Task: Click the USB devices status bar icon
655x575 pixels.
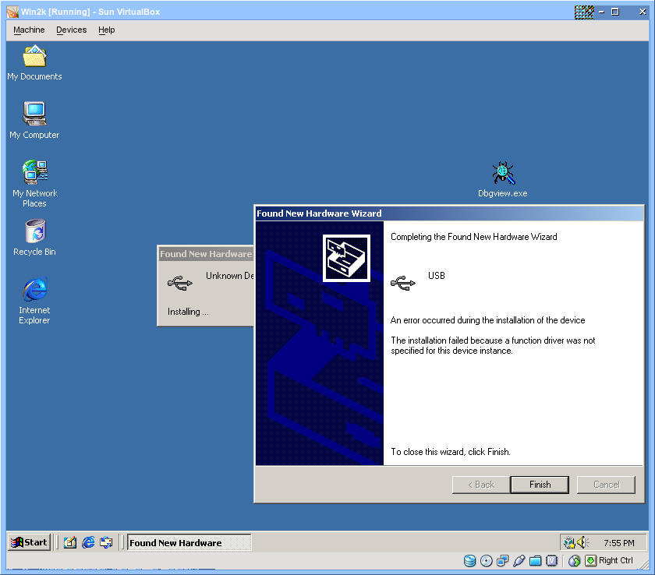Action: (519, 561)
